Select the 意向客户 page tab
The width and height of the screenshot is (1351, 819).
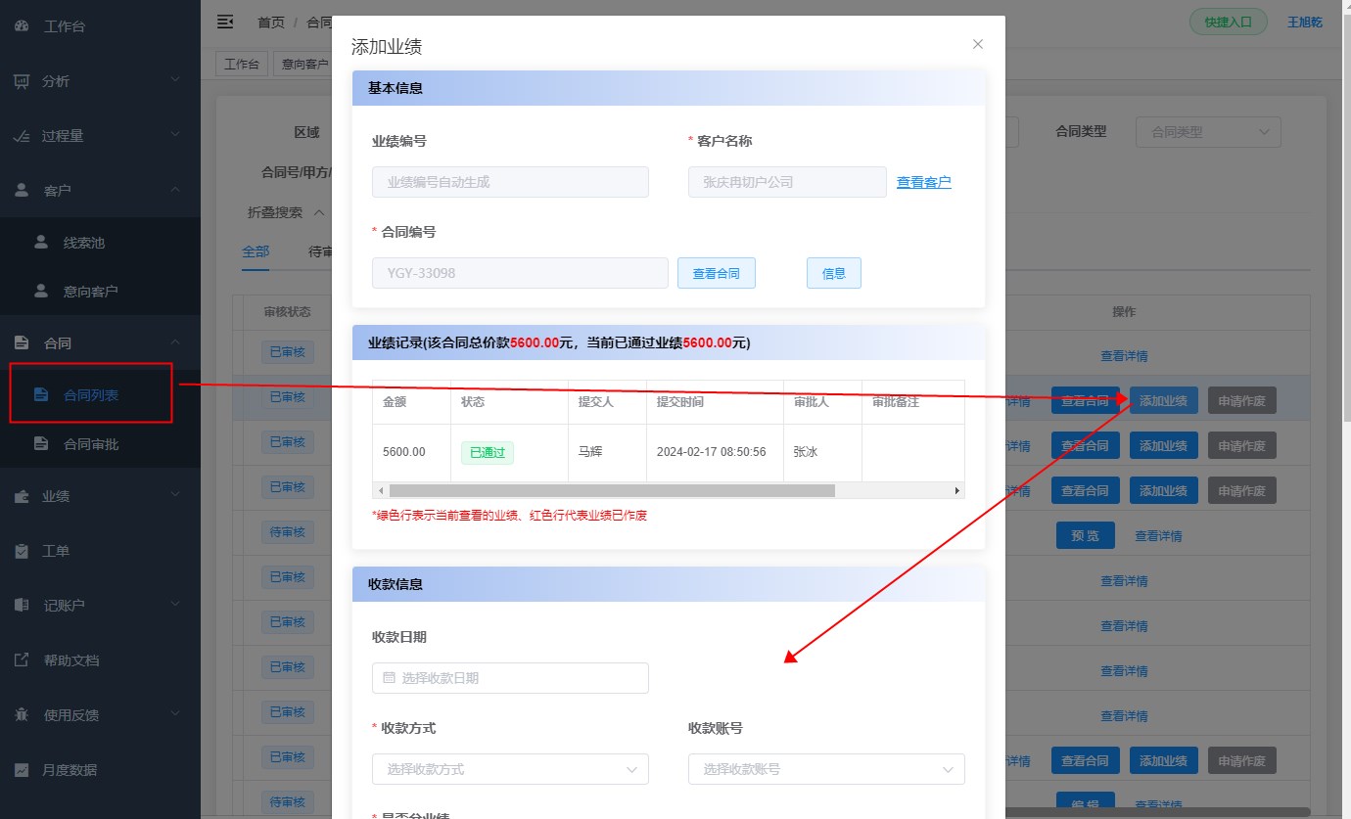tap(304, 64)
